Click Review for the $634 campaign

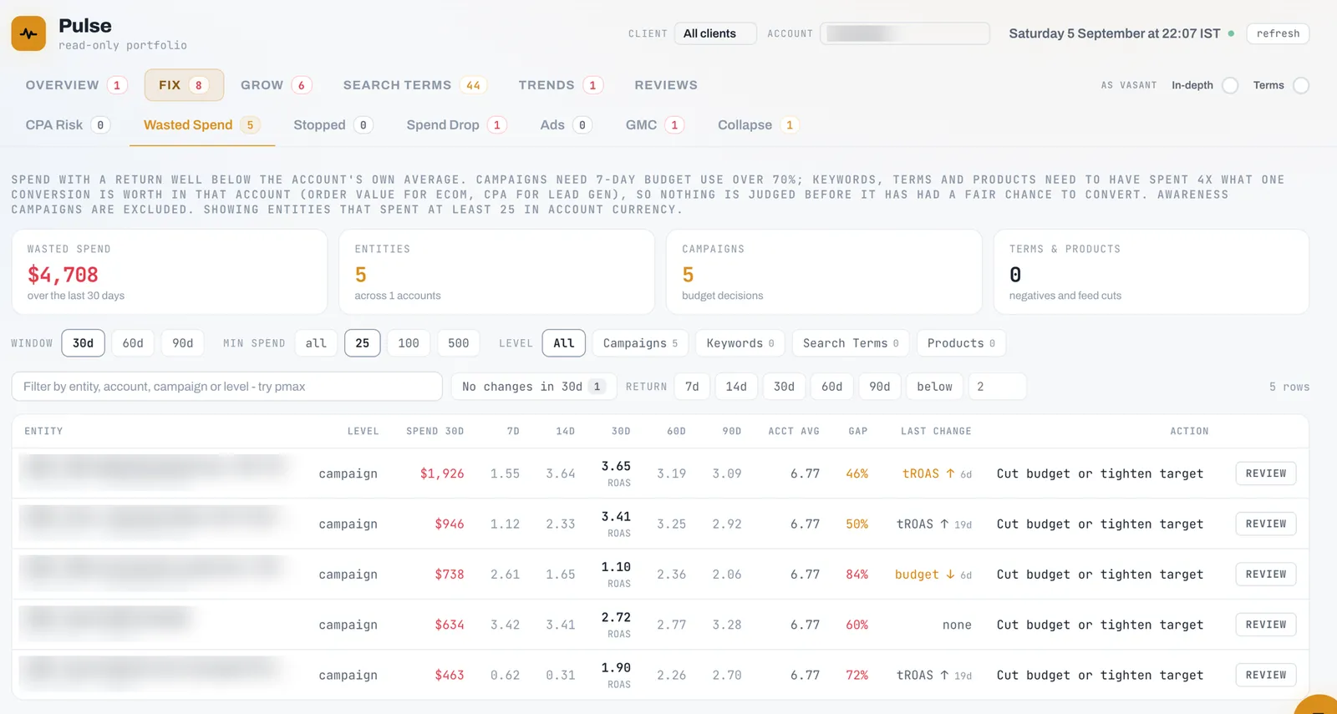1266,625
